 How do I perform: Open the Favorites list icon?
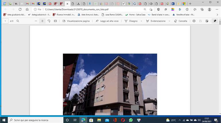(195, 9)
